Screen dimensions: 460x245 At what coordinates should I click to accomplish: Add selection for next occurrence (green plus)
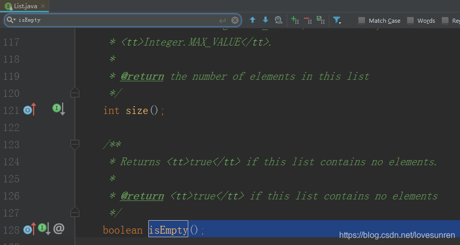click(x=295, y=20)
